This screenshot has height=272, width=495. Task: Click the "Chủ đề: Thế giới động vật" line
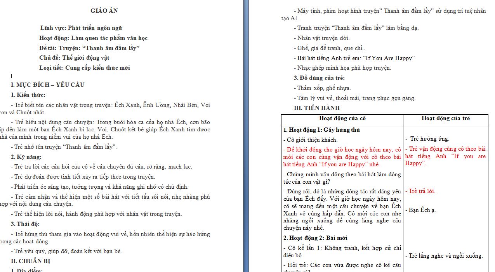(74, 58)
